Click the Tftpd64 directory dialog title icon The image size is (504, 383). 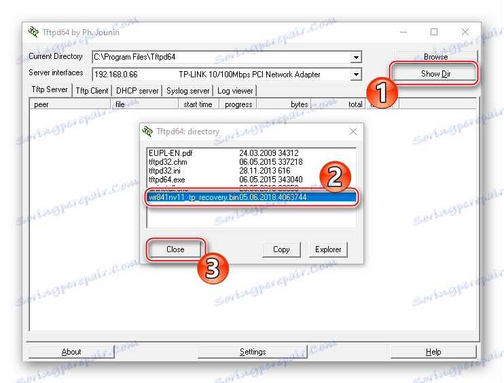tap(147, 131)
